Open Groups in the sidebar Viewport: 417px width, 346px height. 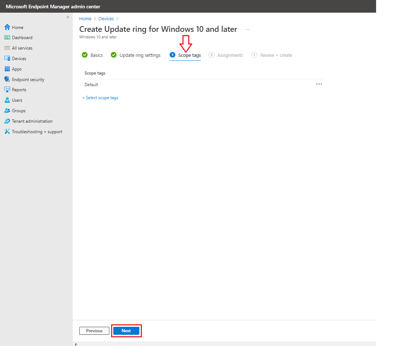[18, 111]
